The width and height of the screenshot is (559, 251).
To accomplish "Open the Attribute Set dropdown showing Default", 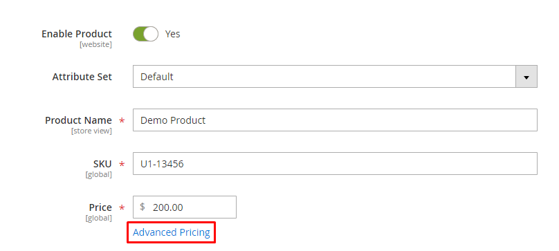I will pyautogui.click(x=335, y=76).
